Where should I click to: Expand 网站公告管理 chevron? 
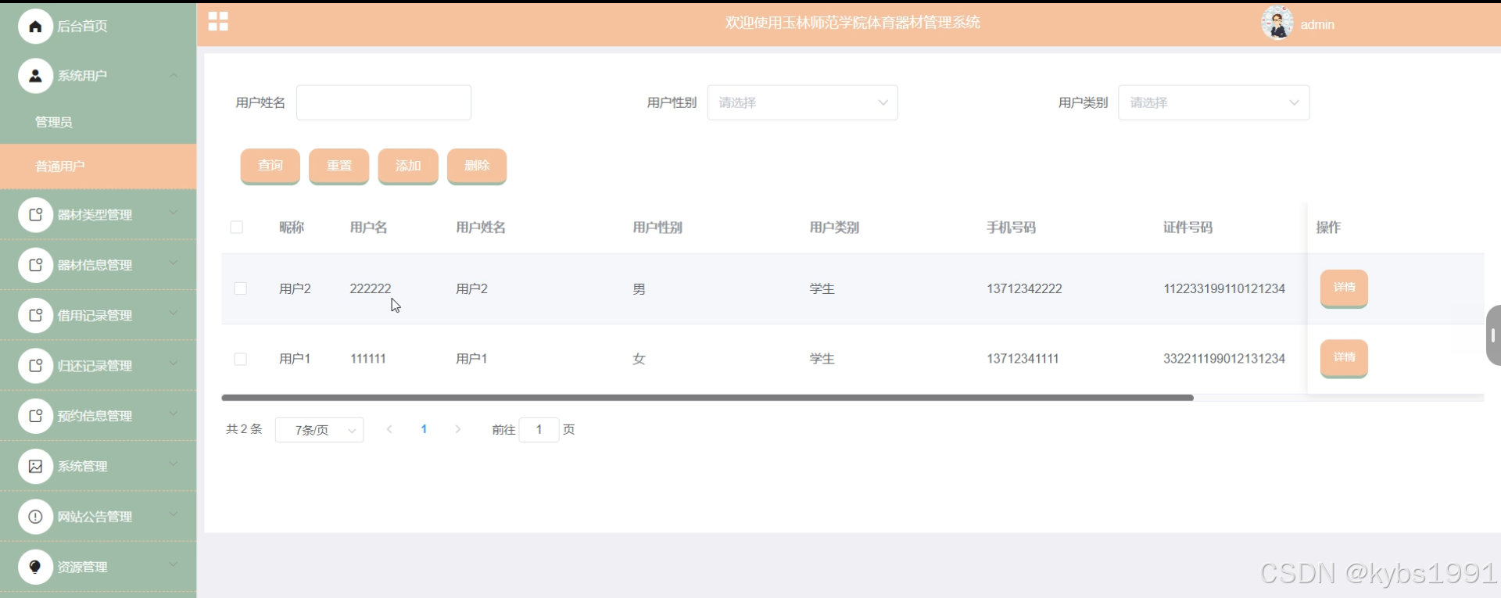174,515
